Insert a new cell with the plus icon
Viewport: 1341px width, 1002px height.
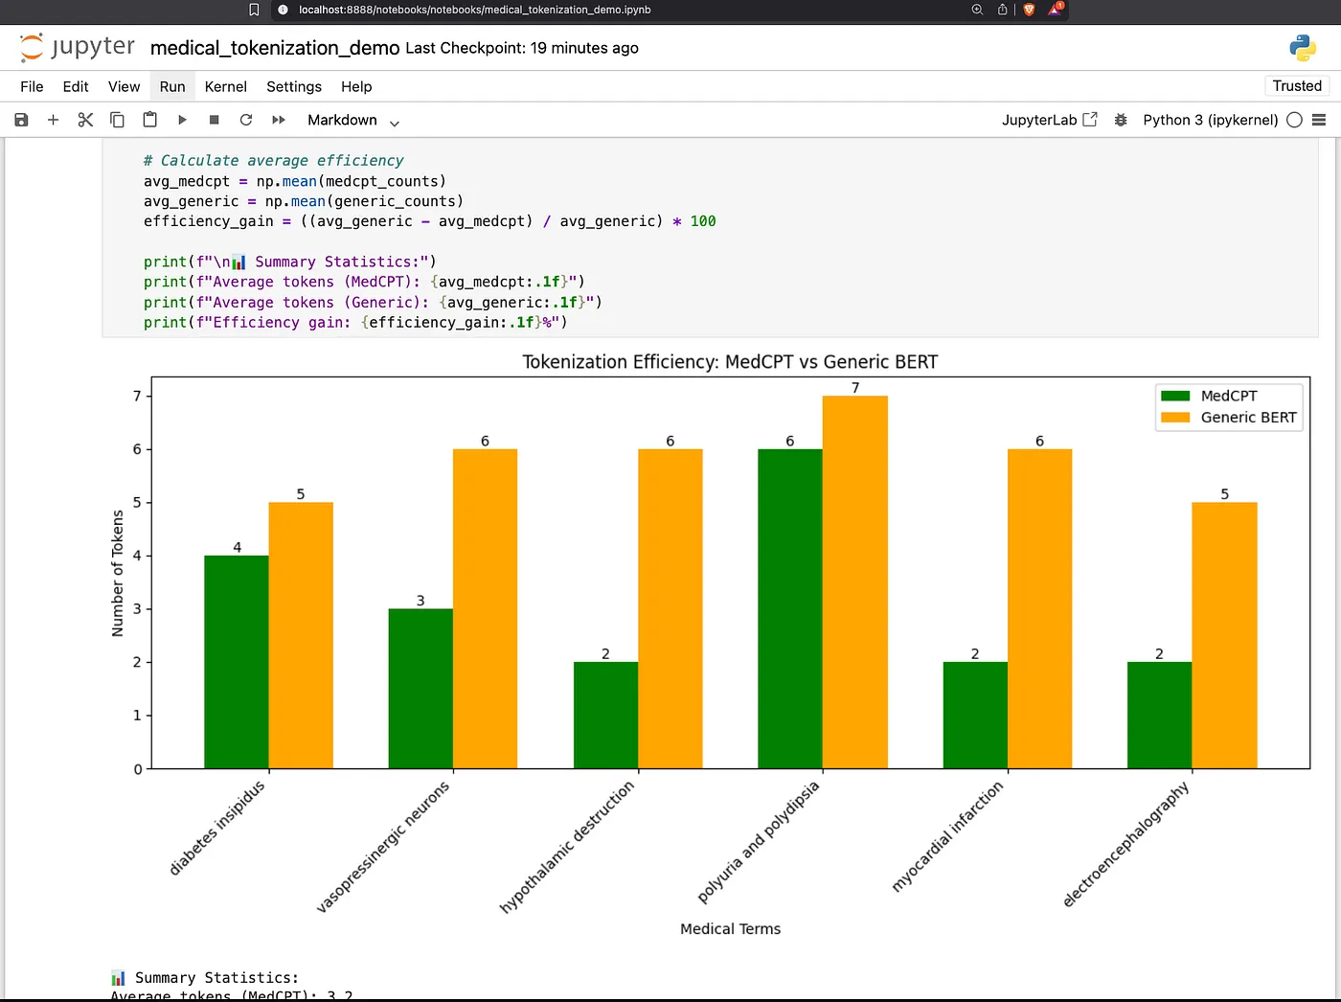tap(54, 120)
